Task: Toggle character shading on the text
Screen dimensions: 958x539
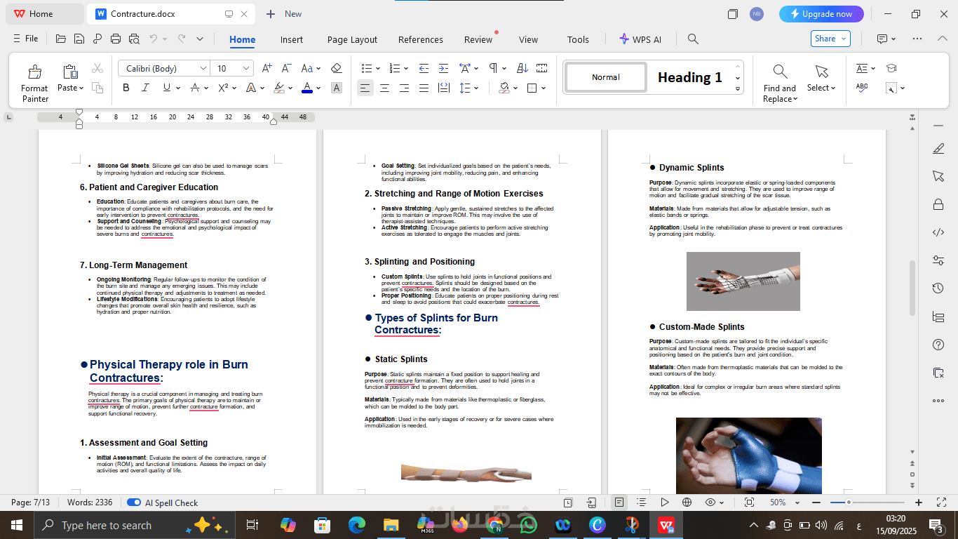Action: point(337,88)
